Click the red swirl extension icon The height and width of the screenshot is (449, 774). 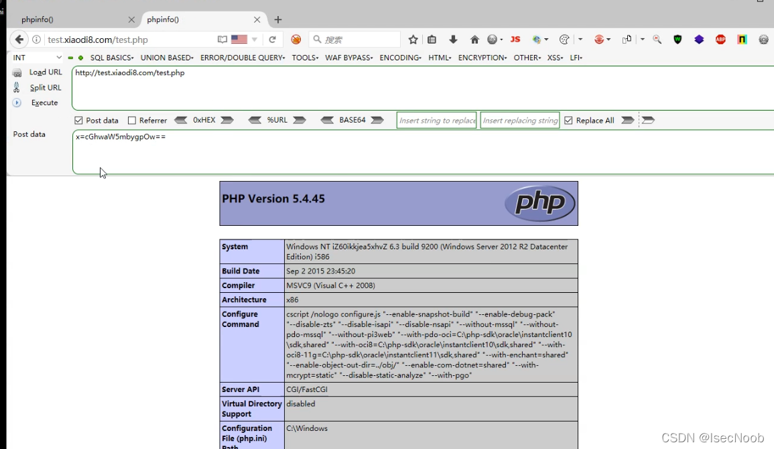pyautogui.click(x=599, y=40)
